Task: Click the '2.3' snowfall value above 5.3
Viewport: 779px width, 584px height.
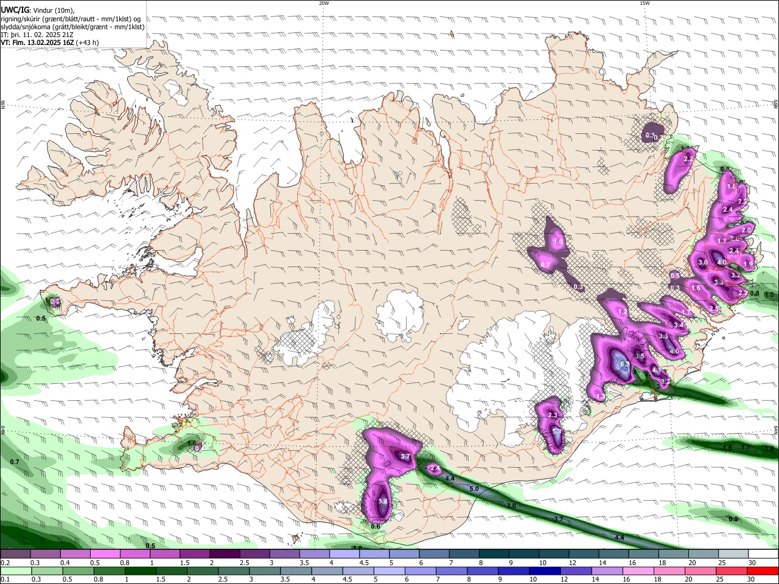Action: (x=553, y=415)
